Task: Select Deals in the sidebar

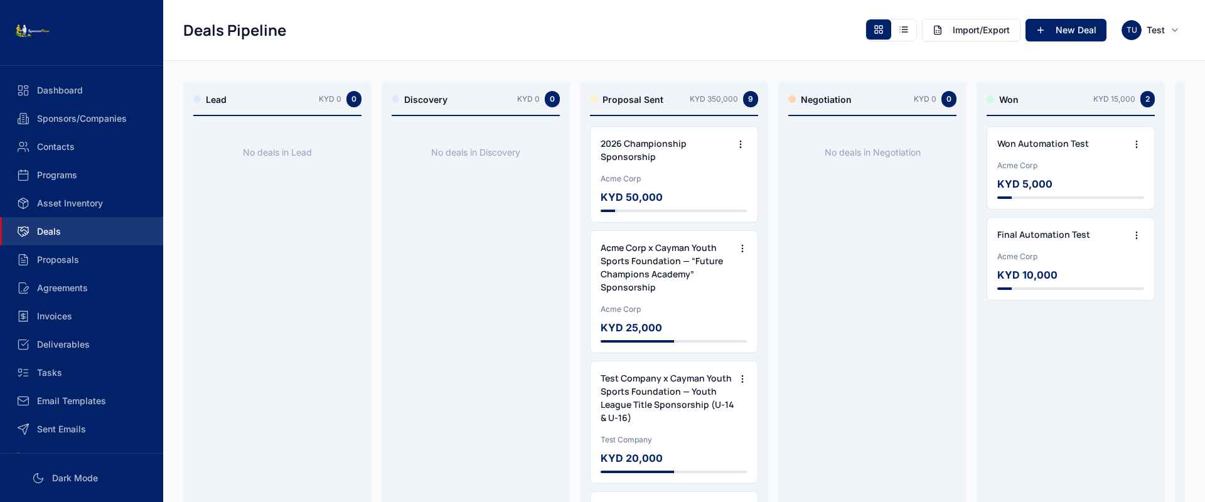Action: [x=82, y=232]
